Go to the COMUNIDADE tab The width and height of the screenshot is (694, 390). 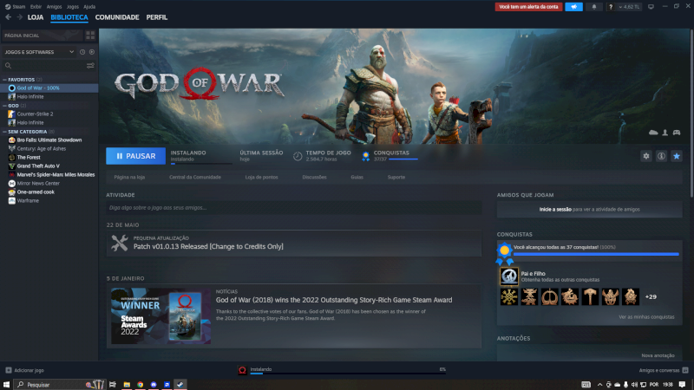[x=117, y=17]
